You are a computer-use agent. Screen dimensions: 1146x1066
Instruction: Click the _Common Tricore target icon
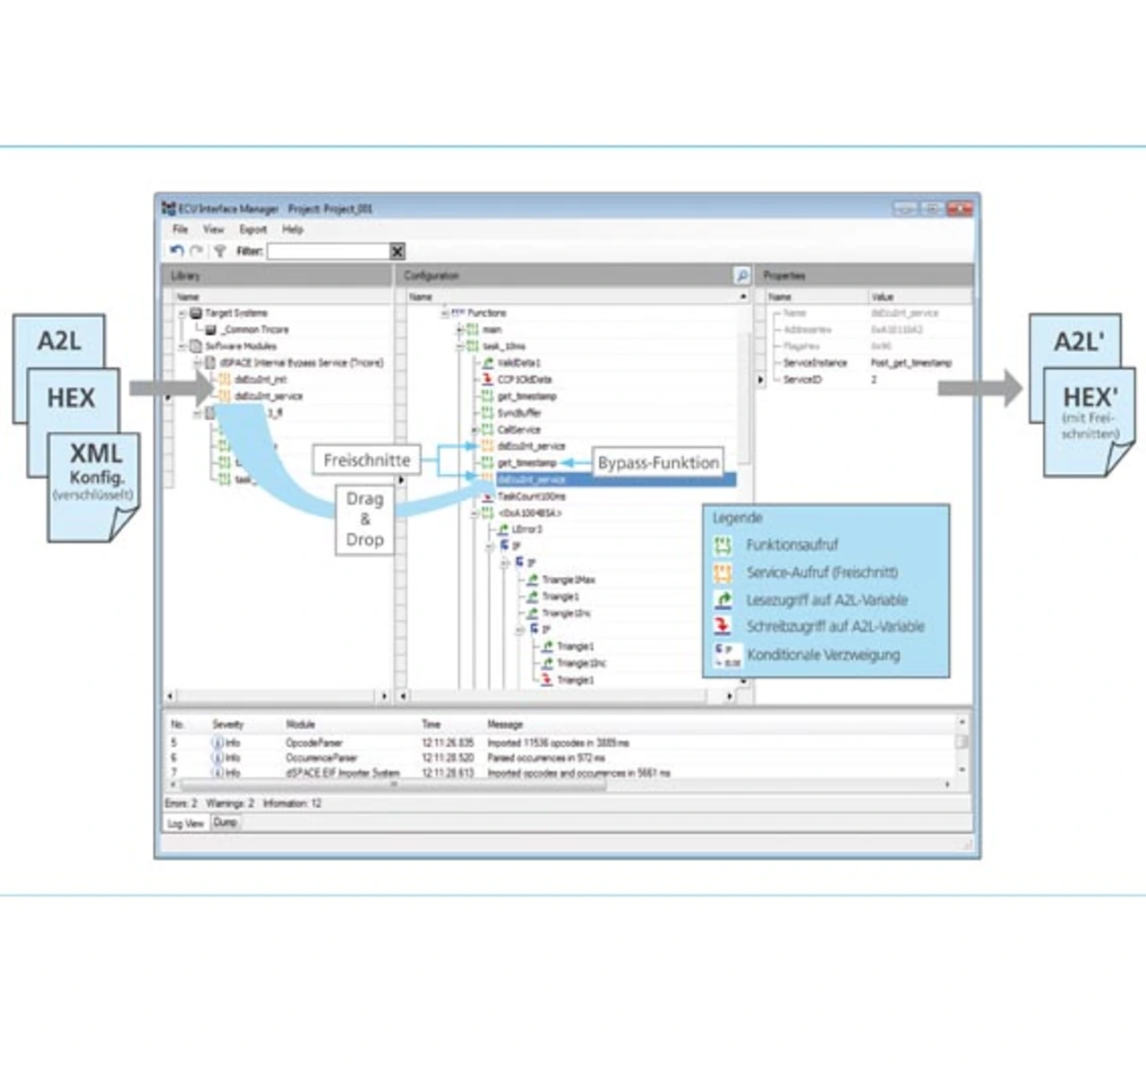211,330
